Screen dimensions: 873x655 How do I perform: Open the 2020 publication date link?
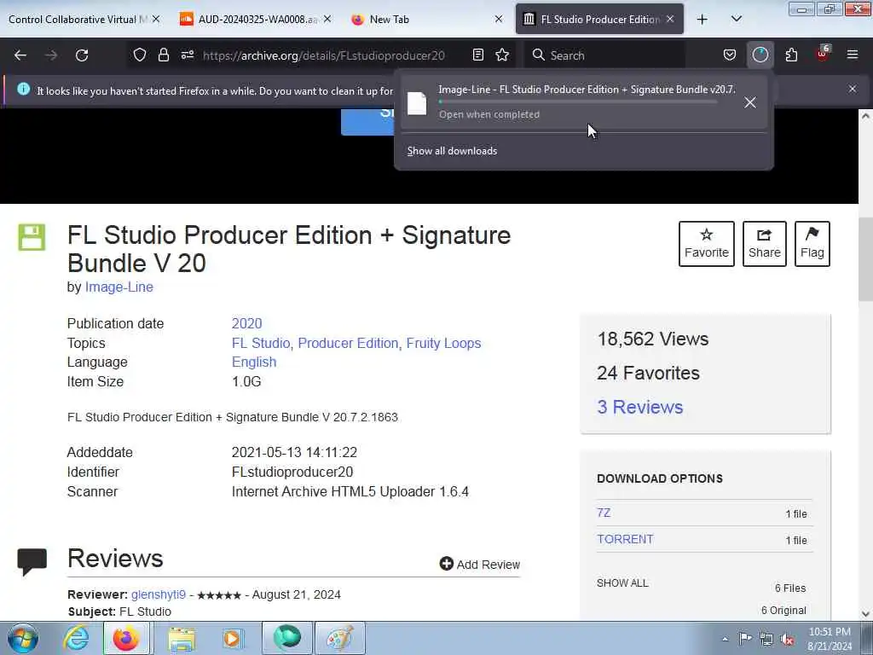tap(246, 323)
